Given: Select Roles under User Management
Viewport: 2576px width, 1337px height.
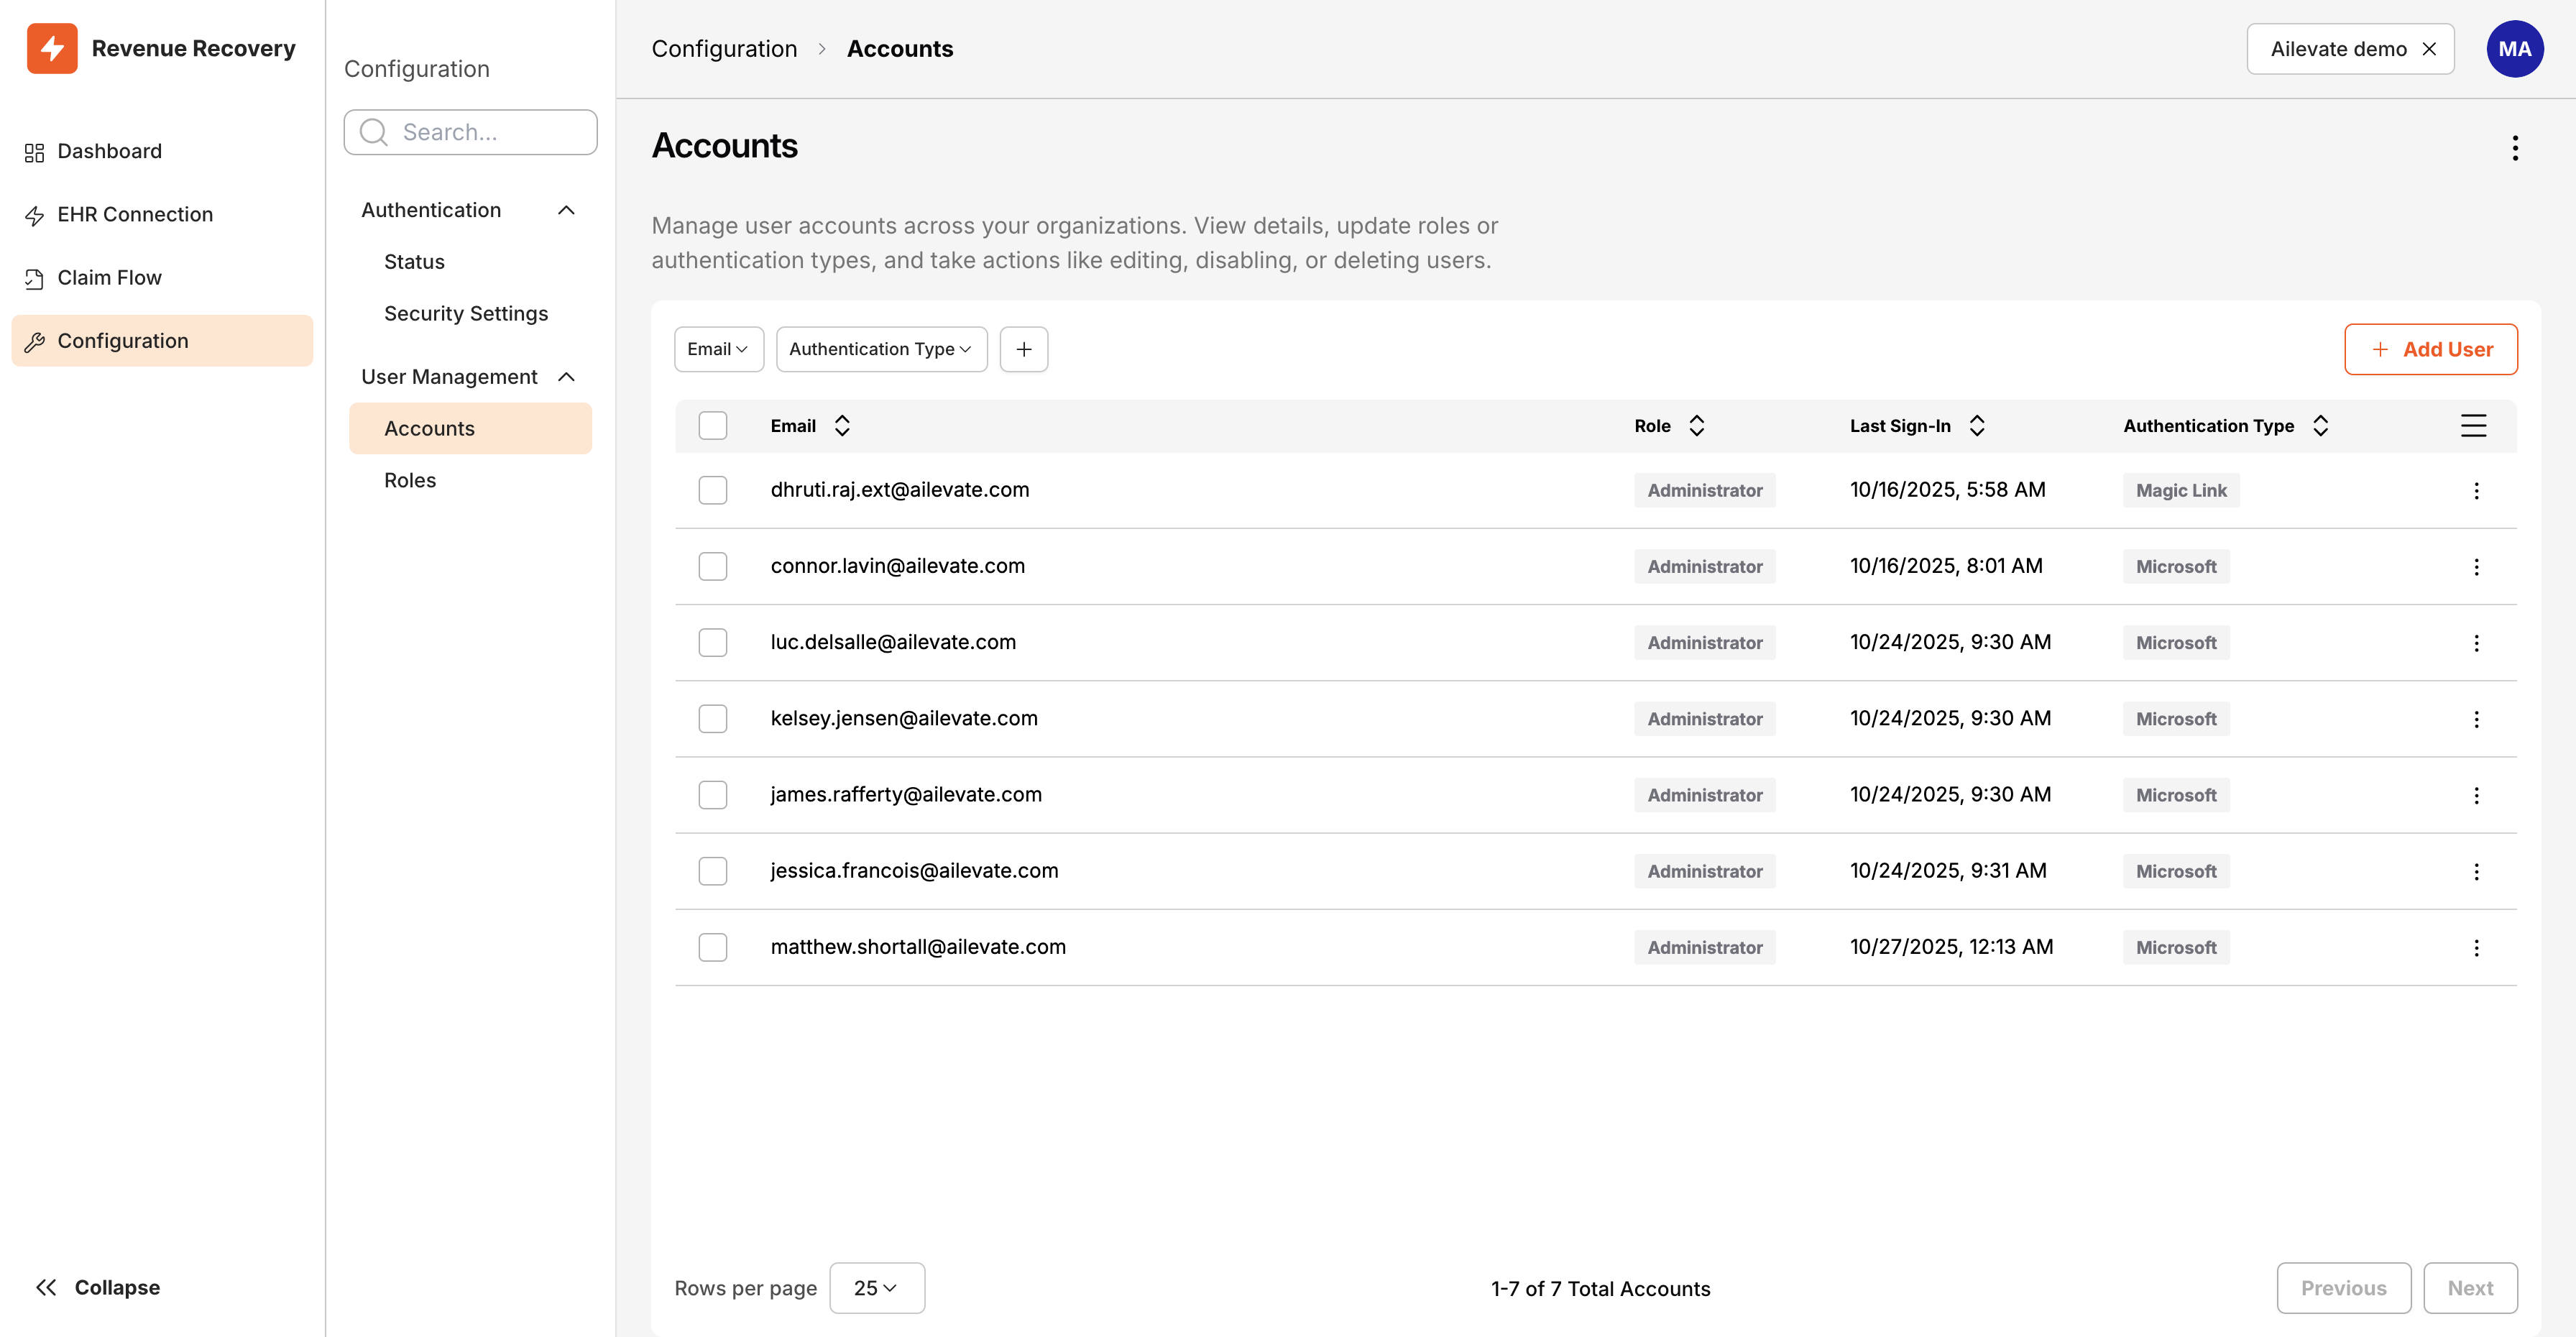Looking at the screenshot, I should click(410, 479).
